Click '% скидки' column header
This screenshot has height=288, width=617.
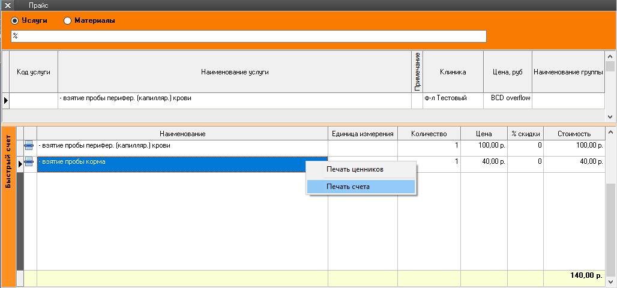pos(525,133)
